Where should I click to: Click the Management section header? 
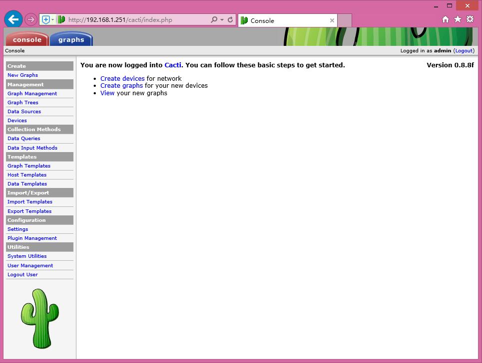tap(39, 84)
